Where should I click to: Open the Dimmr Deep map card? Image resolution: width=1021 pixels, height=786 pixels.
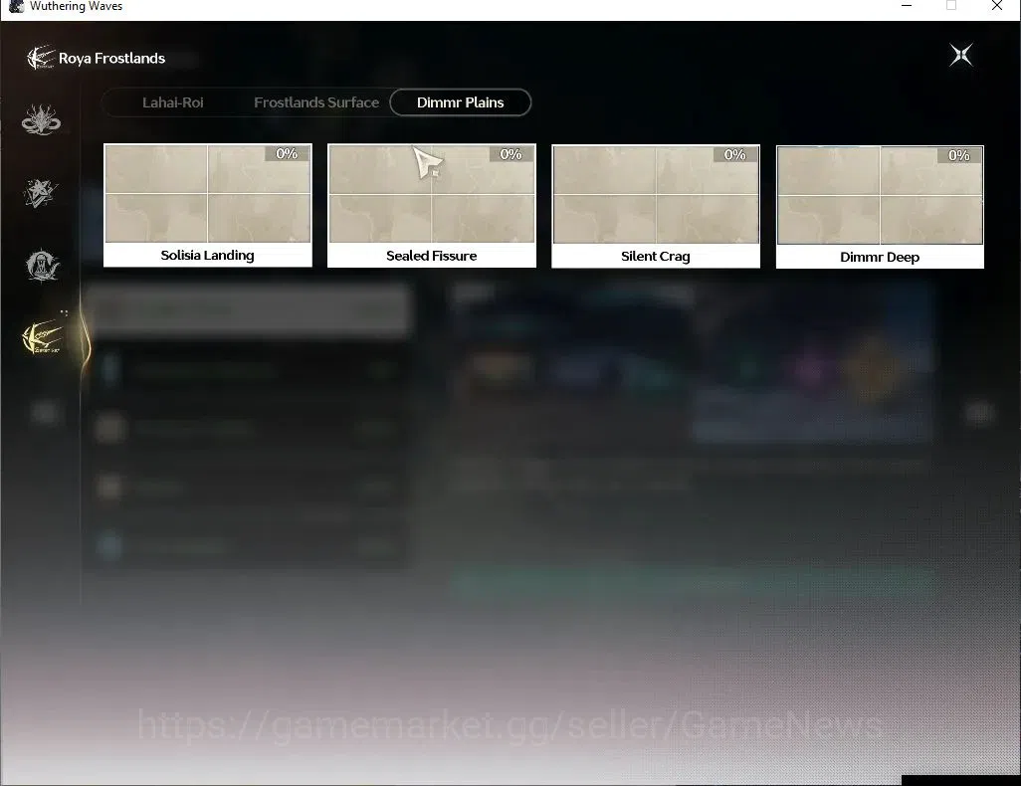pyautogui.click(x=880, y=207)
